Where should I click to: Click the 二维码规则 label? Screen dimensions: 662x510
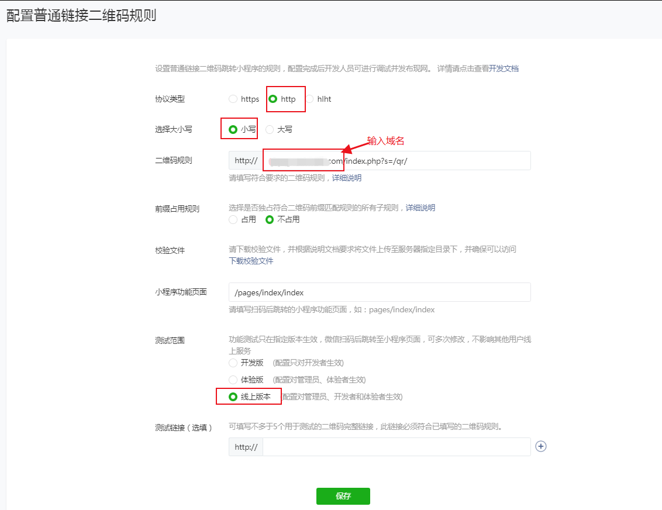(x=174, y=160)
